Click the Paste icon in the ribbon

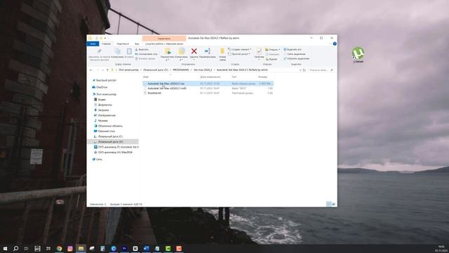pos(129,51)
